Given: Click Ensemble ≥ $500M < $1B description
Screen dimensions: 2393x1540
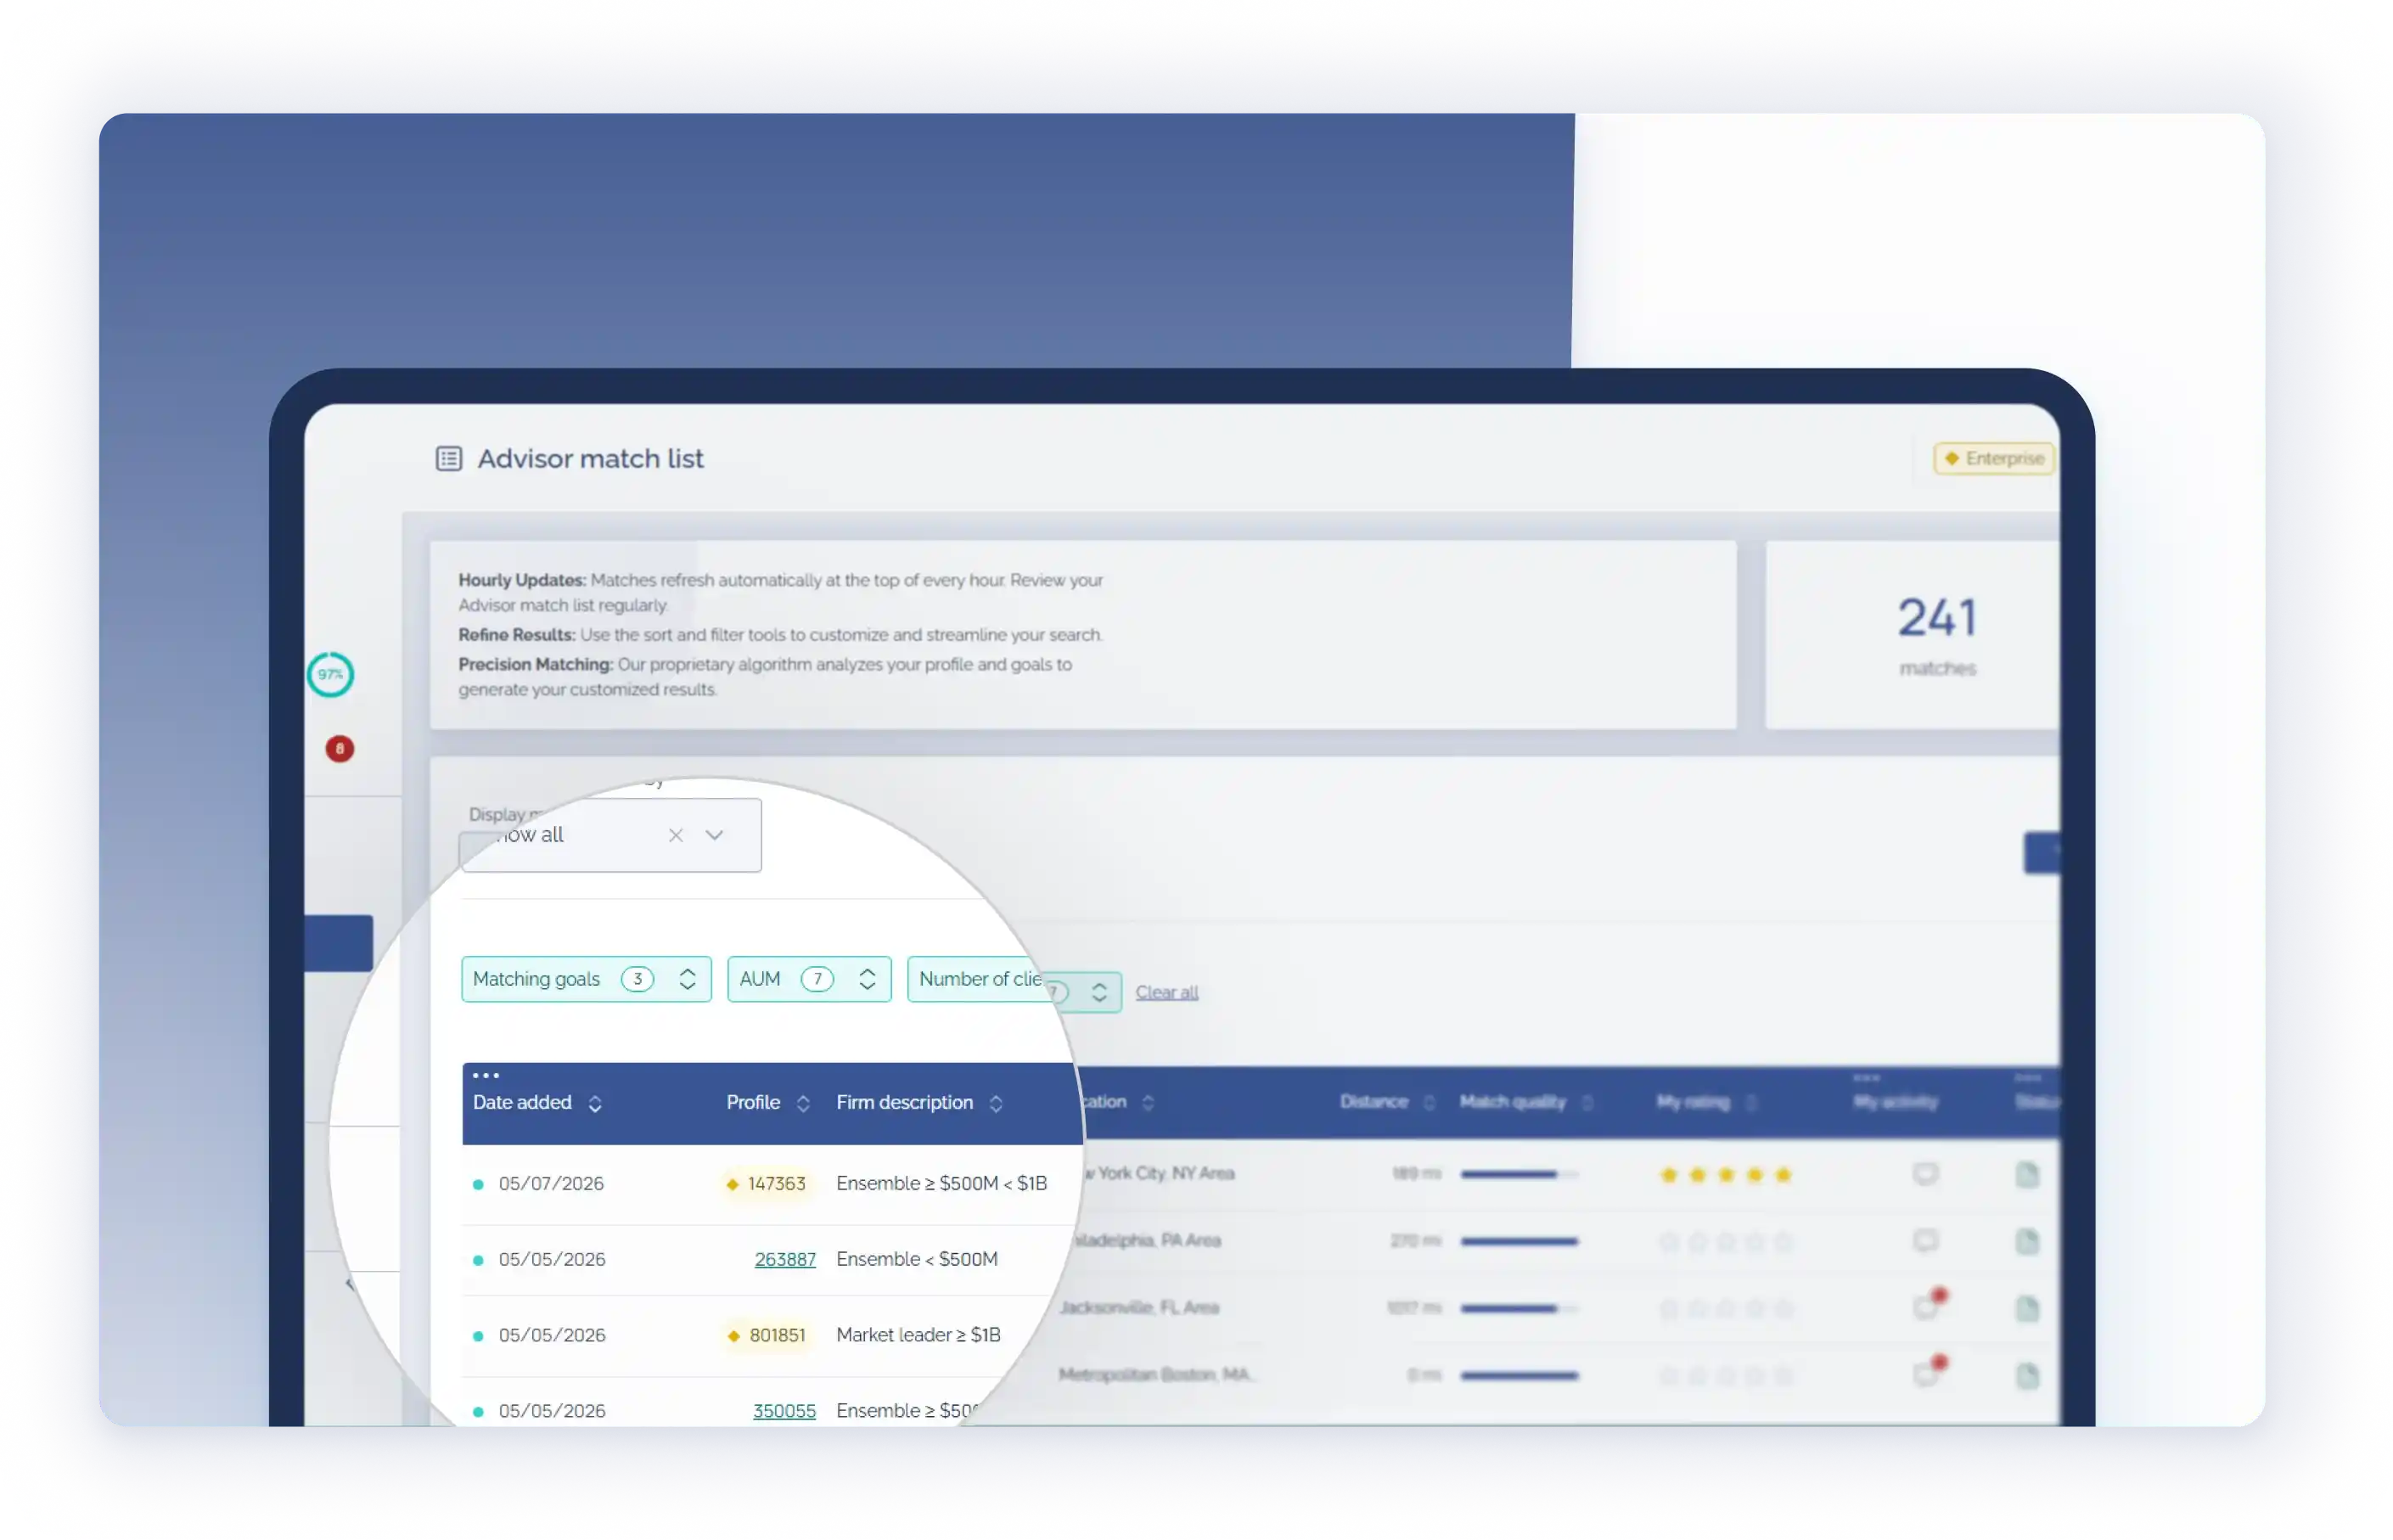Looking at the screenshot, I should tap(942, 1184).
